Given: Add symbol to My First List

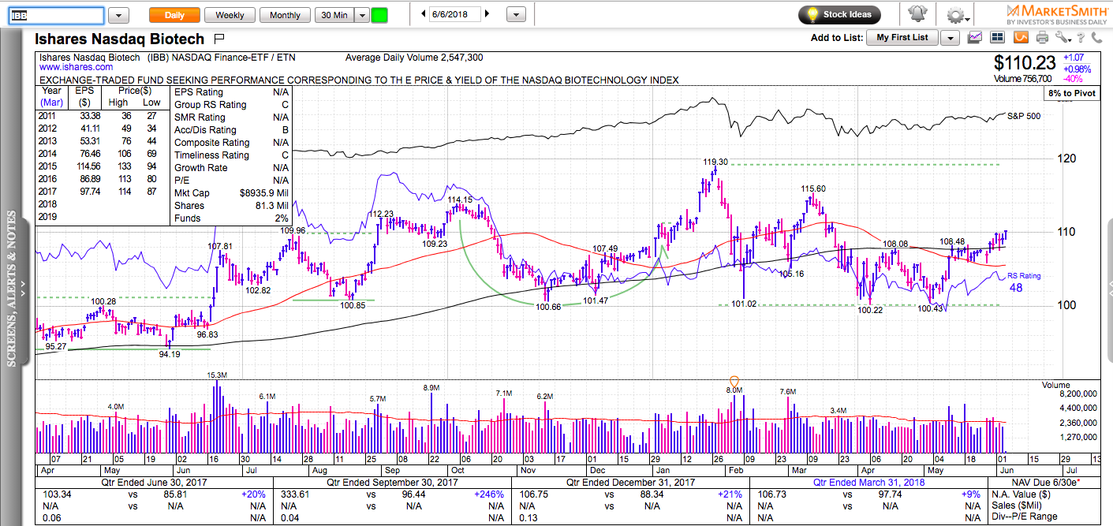Looking at the screenshot, I should (x=902, y=38).
